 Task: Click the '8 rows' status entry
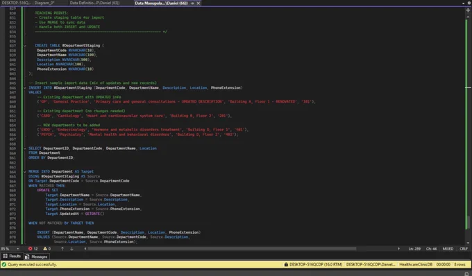coord(460,265)
